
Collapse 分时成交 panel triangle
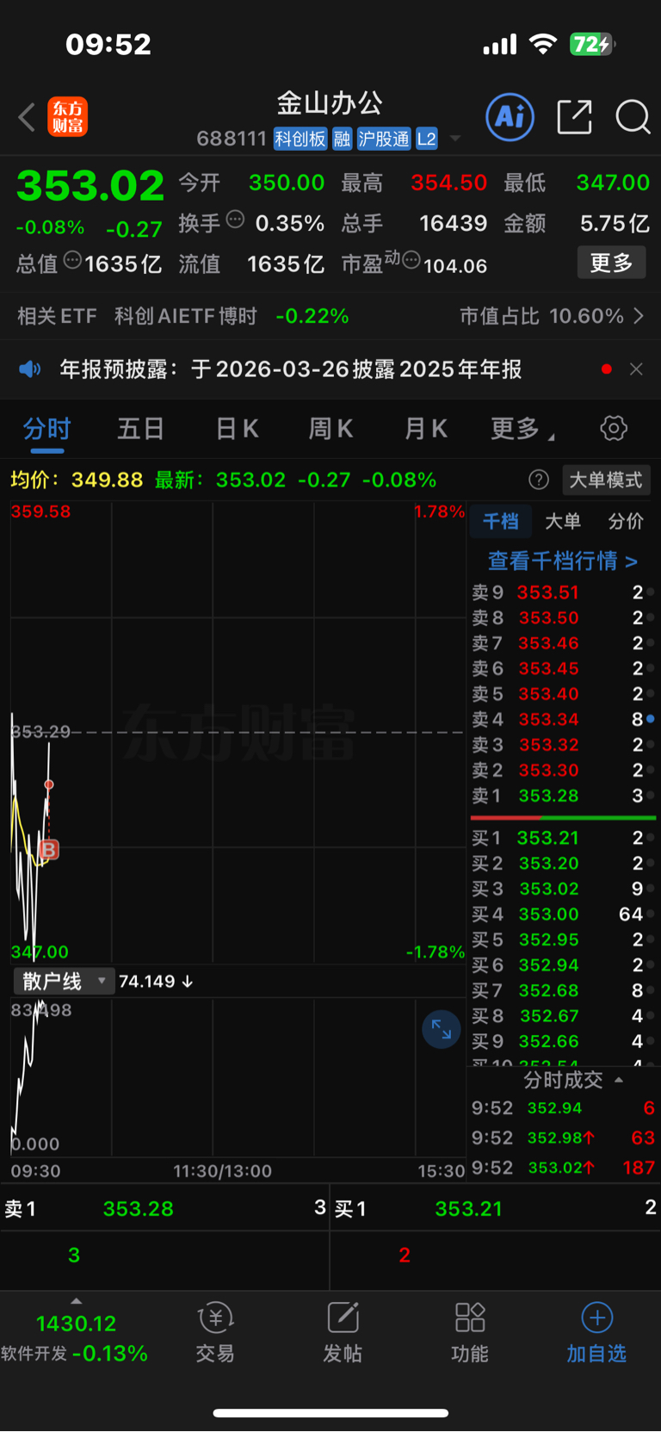(619, 1080)
